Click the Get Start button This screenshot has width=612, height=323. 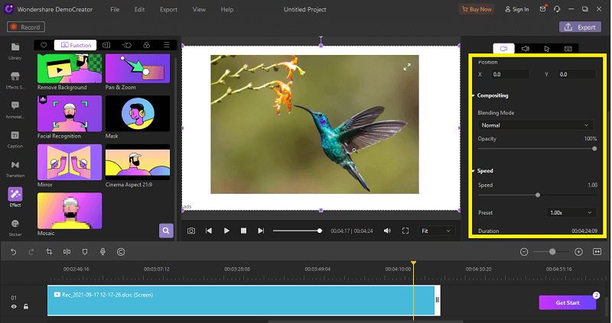568,302
